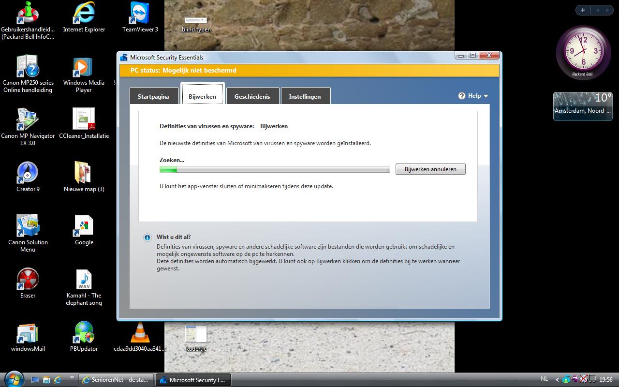Click 'Definities van virussen en spyware:' label
The height and width of the screenshot is (387, 619).
[207, 126]
